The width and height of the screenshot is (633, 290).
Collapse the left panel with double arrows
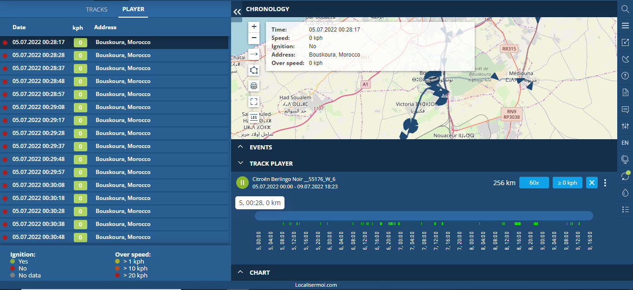237,12
